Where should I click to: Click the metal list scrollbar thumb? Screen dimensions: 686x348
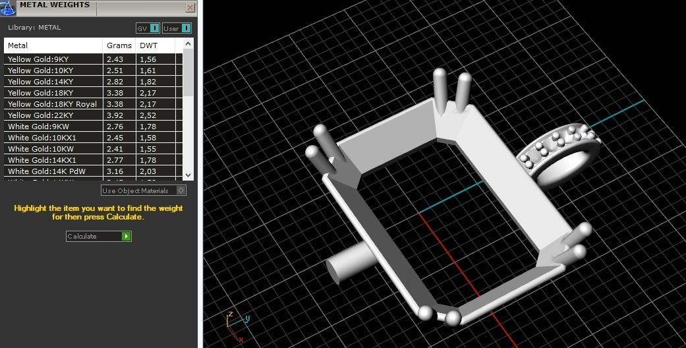pyautogui.click(x=188, y=72)
